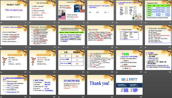Click the animation star icon under slide 19
Screen dimensions: 172x98
point(1,97)
